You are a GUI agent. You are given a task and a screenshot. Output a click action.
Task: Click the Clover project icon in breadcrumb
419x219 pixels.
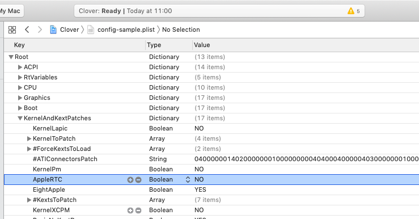coord(53,30)
